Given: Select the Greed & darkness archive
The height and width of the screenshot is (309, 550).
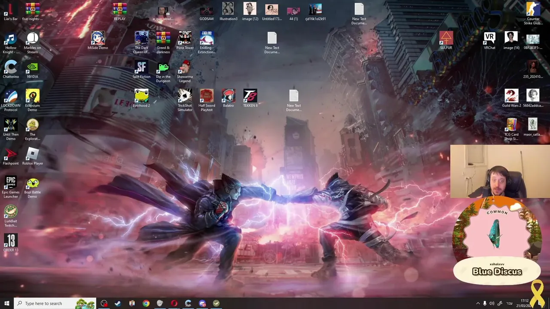Looking at the screenshot, I should [x=163, y=43].
